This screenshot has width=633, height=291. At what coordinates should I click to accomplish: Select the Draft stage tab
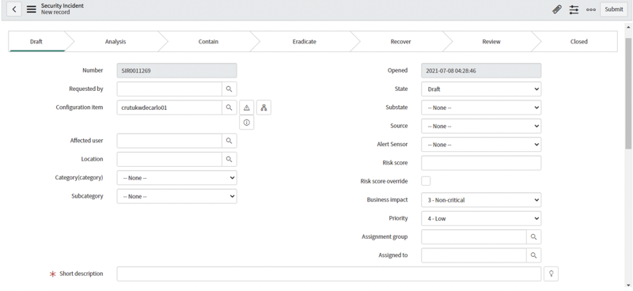[x=36, y=42]
